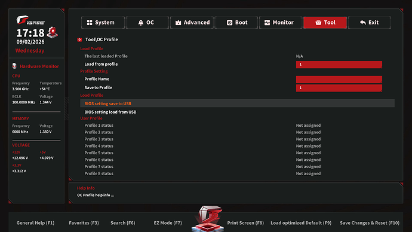The width and height of the screenshot is (412, 232).
Task: Click Save Changes & Reset (F10)
Action: pos(370,223)
